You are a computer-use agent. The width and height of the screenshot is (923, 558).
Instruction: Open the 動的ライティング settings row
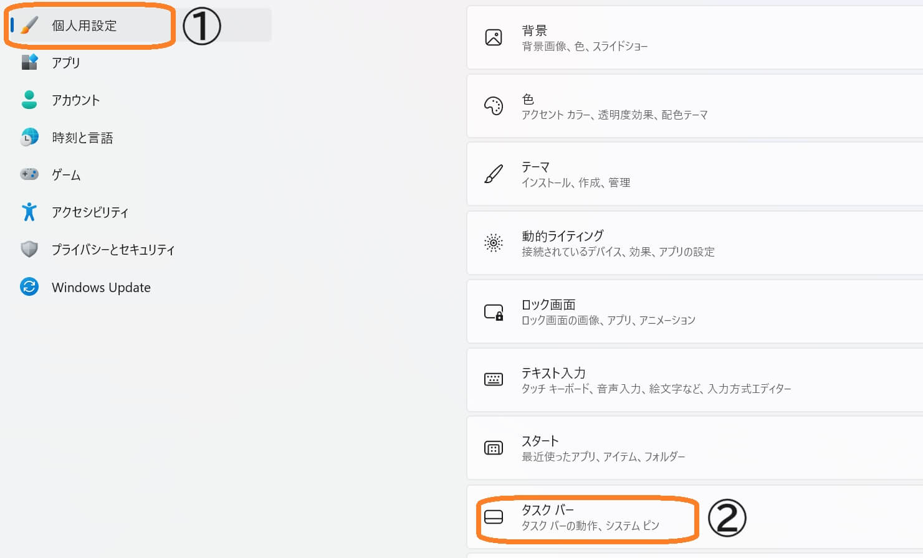coord(695,243)
